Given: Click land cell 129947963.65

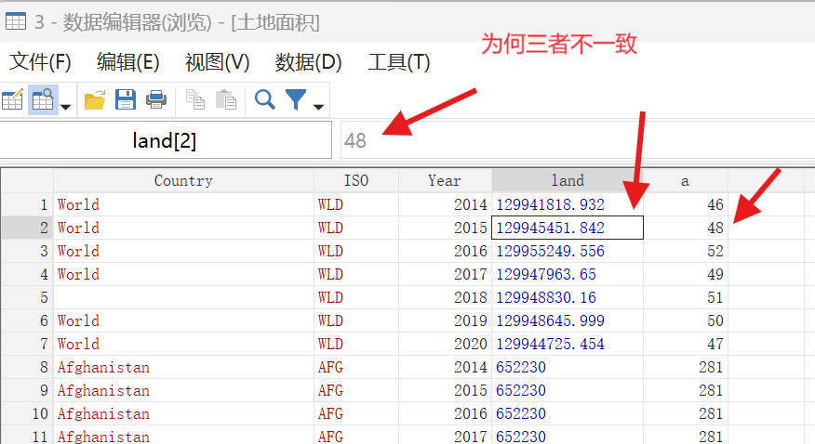Looking at the screenshot, I should (x=568, y=274).
